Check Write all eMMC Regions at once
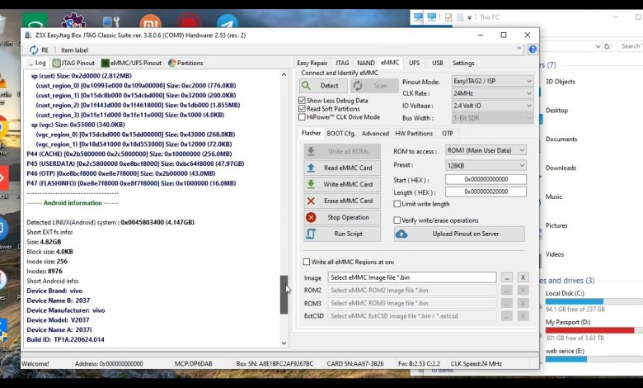 pyautogui.click(x=307, y=262)
